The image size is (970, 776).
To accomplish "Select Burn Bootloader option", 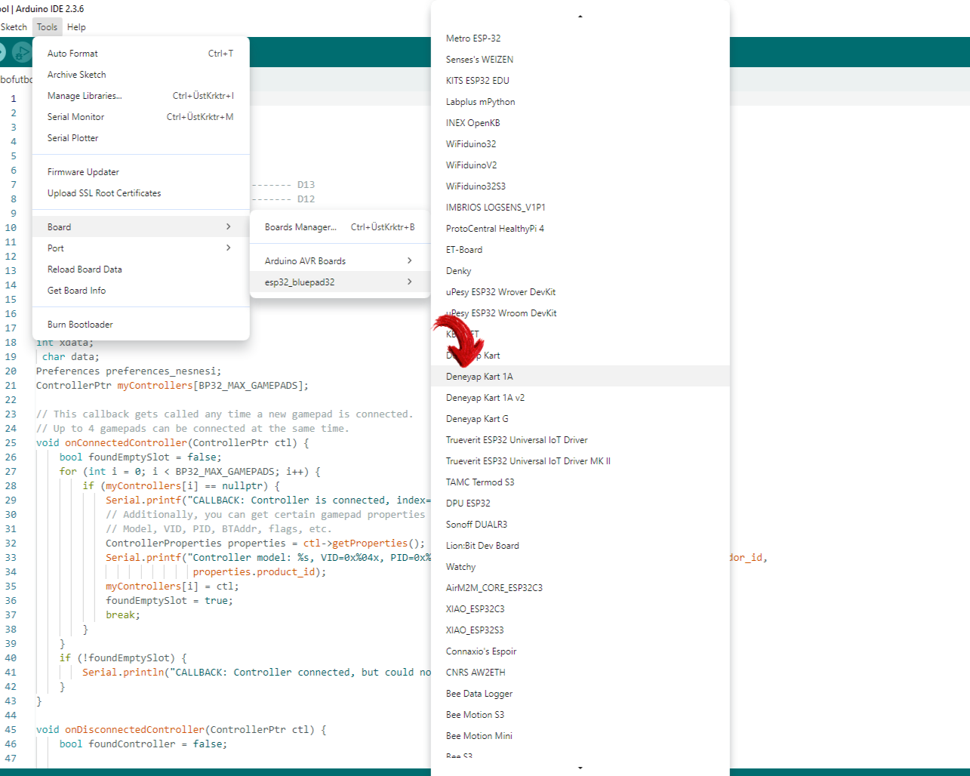I will tap(80, 325).
